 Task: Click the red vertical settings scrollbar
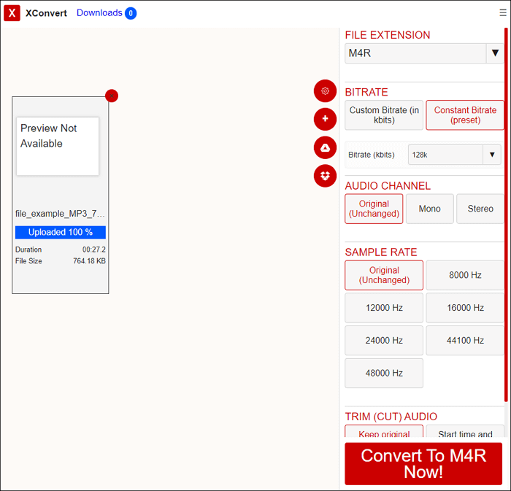(x=506, y=212)
